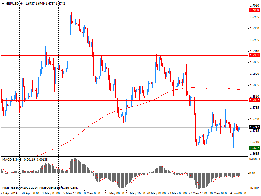261x196 pixels.
Task: Click the 13 May 00:00 time label
Action: (x=115, y=193)
